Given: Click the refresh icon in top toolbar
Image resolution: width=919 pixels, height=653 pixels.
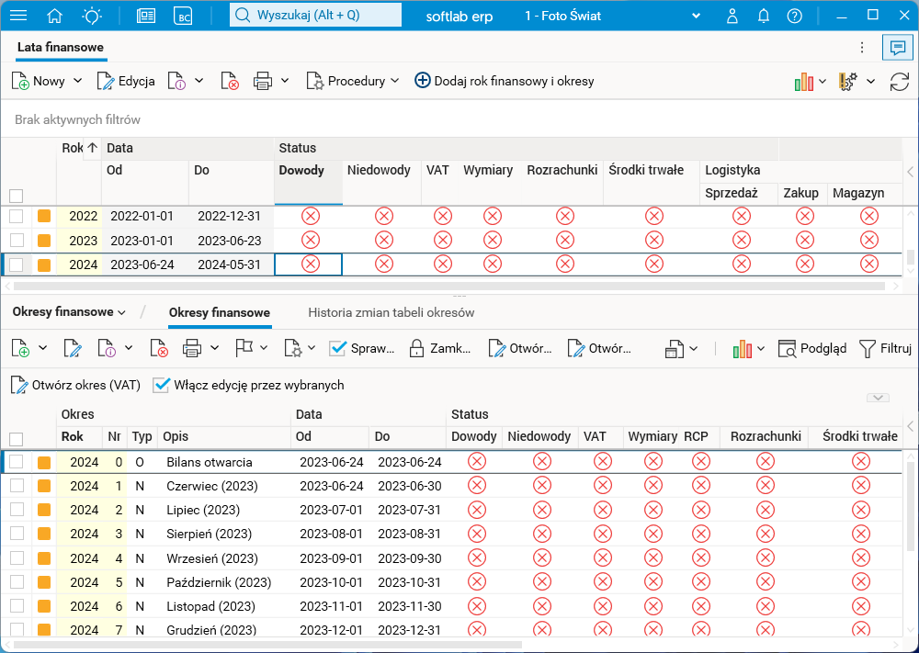Looking at the screenshot, I should coord(899,82).
